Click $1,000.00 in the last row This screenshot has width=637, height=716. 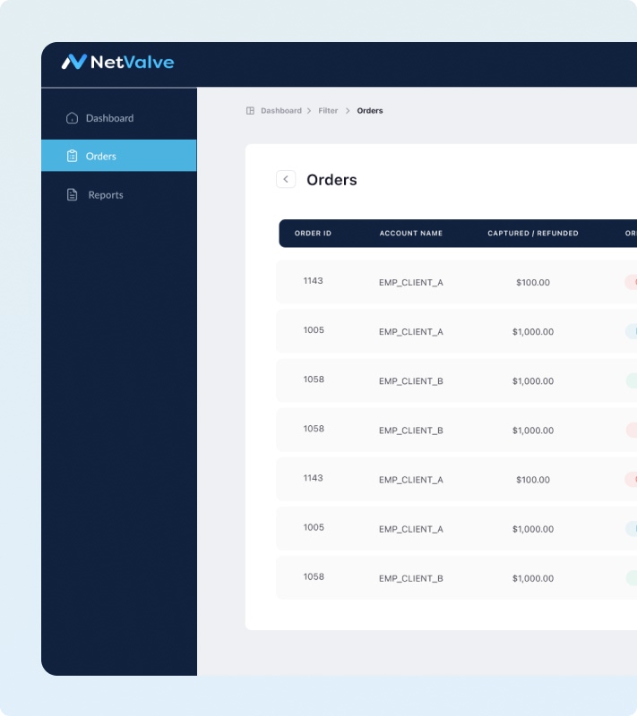(533, 578)
